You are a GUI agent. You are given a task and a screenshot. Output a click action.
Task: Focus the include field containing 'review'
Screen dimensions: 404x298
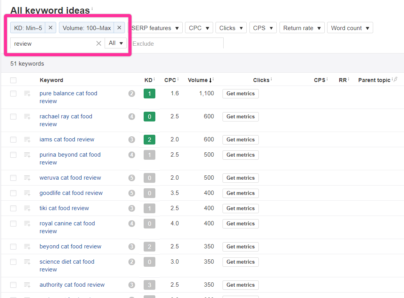(54, 43)
